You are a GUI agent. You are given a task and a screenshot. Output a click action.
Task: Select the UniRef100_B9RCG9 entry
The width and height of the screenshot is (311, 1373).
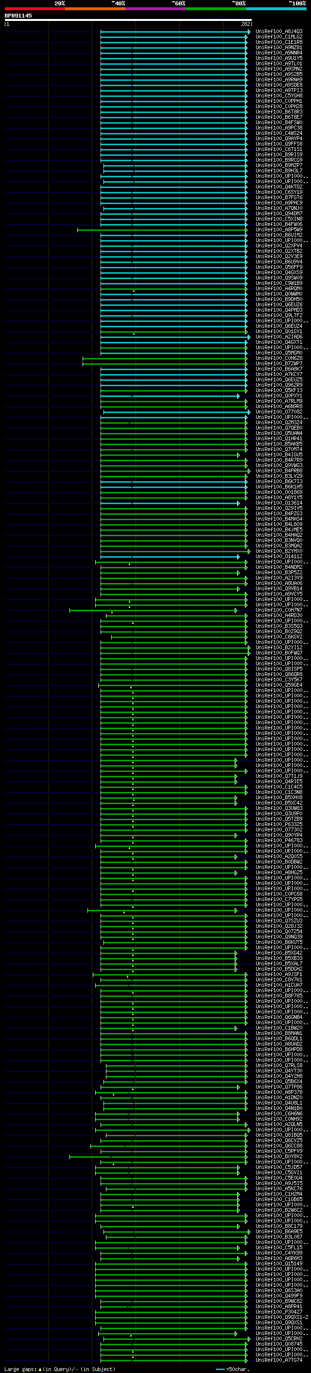(x=279, y=160)
